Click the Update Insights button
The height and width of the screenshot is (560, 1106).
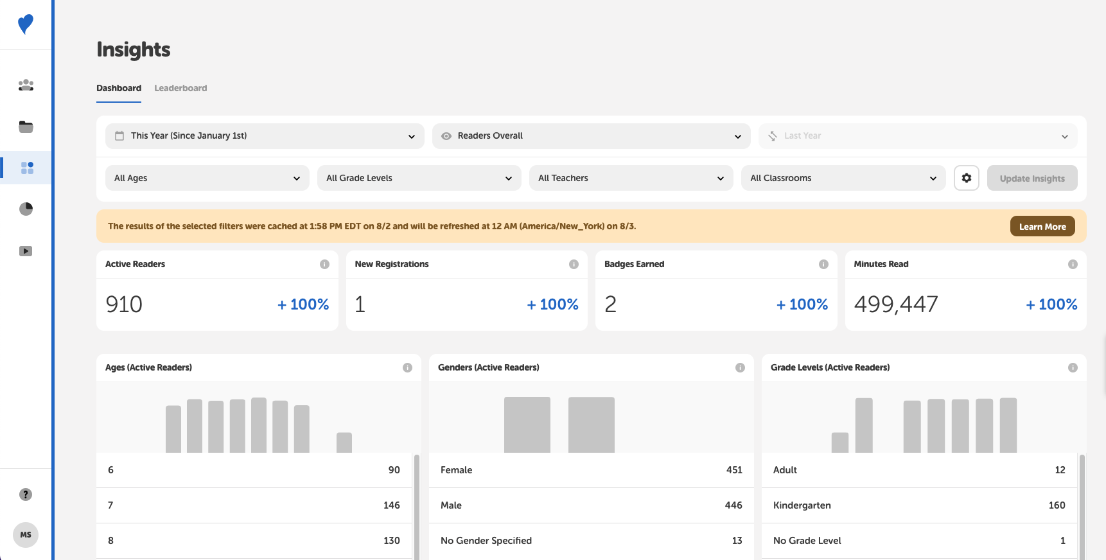[x=1032, y=178]
